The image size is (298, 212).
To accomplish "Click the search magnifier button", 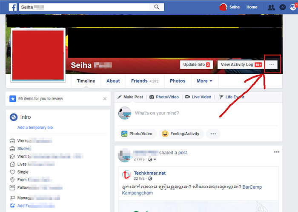I will pyautogui.click(x=157, y=7).
